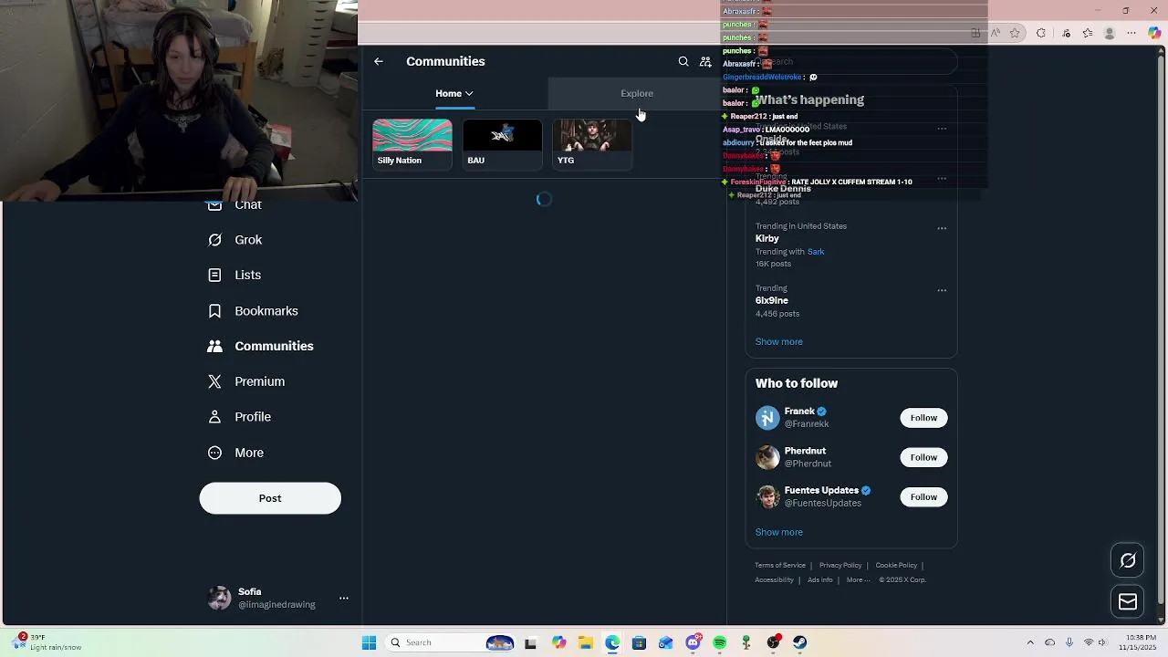The image size is (1168, 657).
Task: Open the floating messages envelope button
Action: coord(1128,601)
